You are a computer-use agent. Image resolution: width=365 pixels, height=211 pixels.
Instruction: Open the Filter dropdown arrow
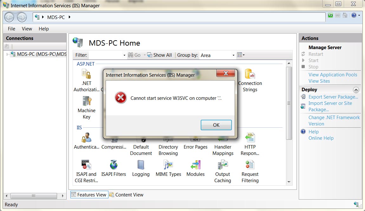pyautogui.click(x=124, y=55)
